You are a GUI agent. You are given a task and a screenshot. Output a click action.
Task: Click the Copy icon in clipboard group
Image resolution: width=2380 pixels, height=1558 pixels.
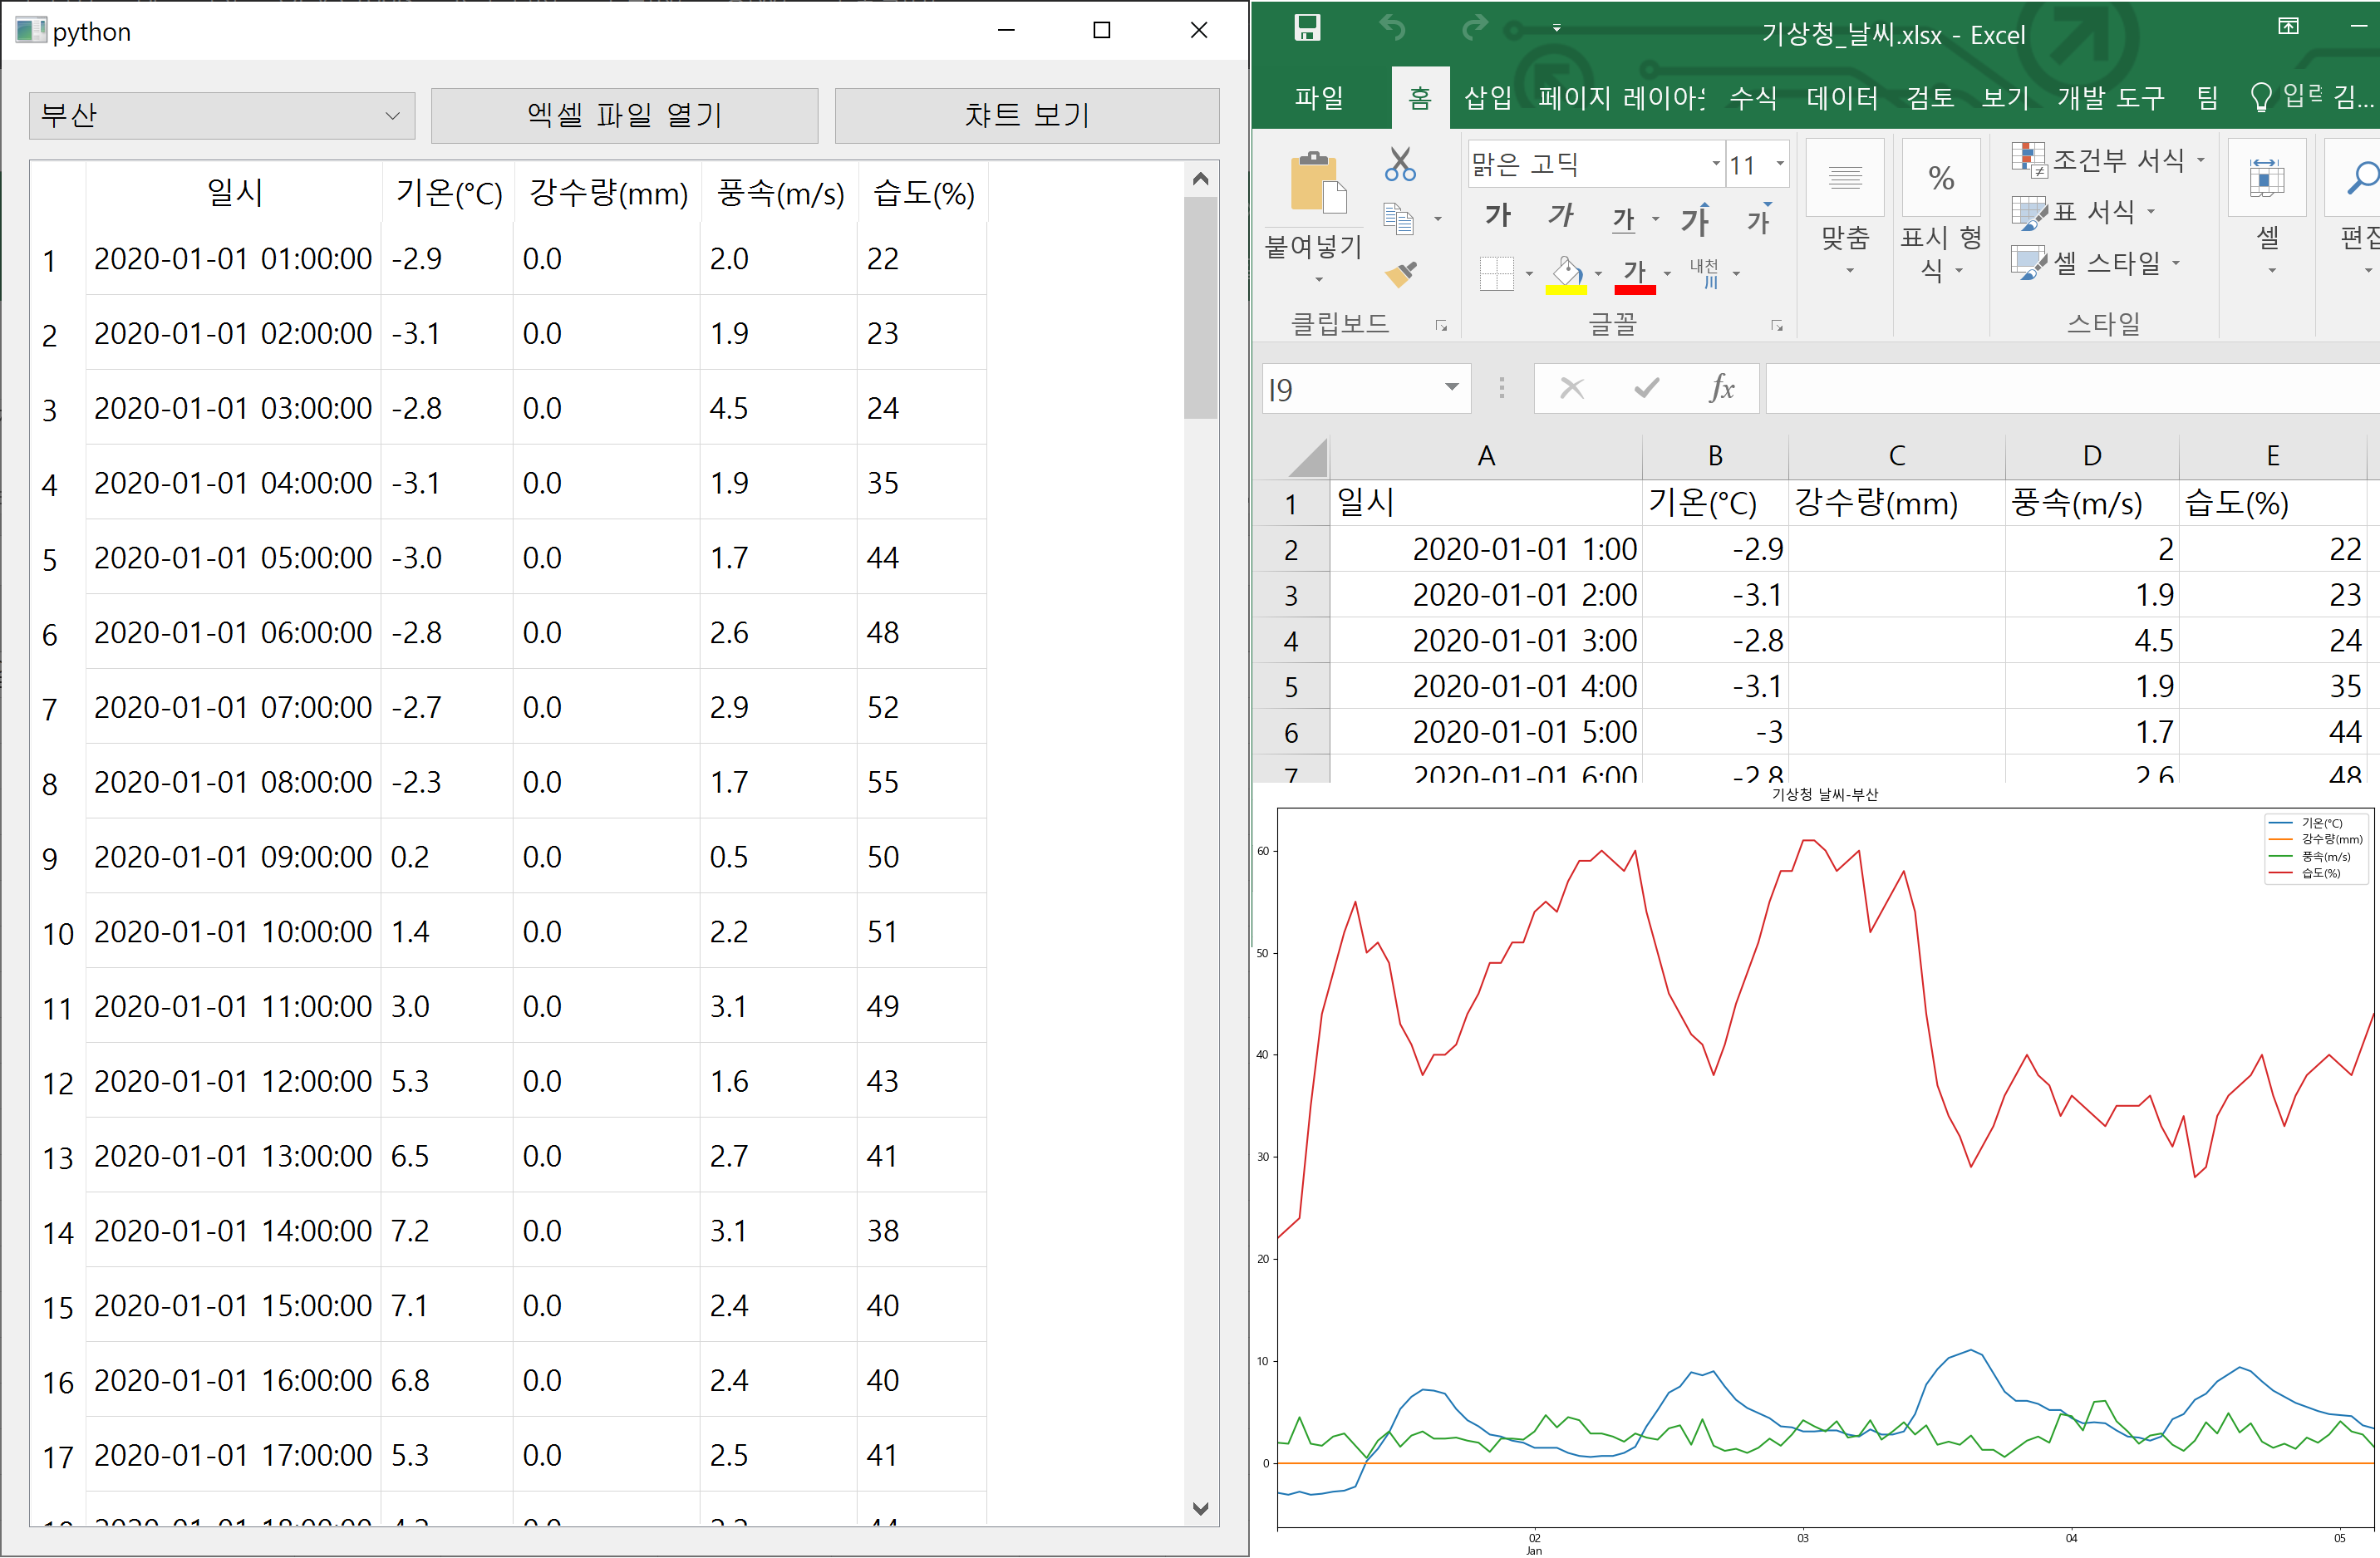click(1398, 218)
